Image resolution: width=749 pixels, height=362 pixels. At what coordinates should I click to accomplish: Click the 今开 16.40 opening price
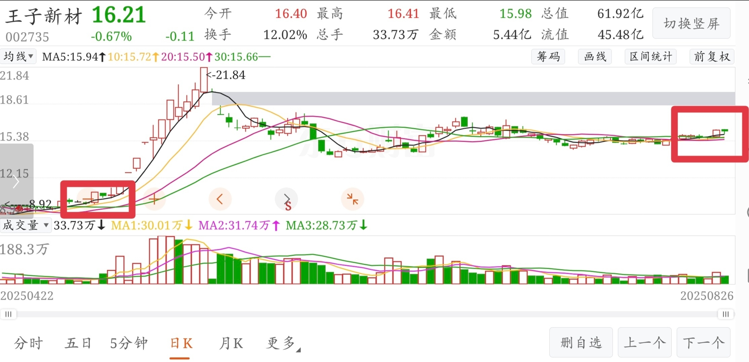click(291, 14)
